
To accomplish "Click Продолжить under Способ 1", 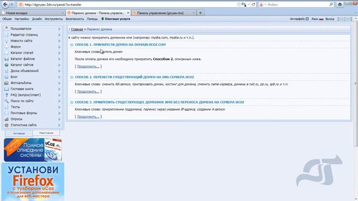I will (x=88, y=66).
